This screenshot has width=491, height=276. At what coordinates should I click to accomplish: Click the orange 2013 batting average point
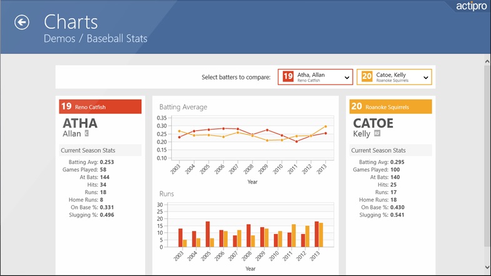325,126
